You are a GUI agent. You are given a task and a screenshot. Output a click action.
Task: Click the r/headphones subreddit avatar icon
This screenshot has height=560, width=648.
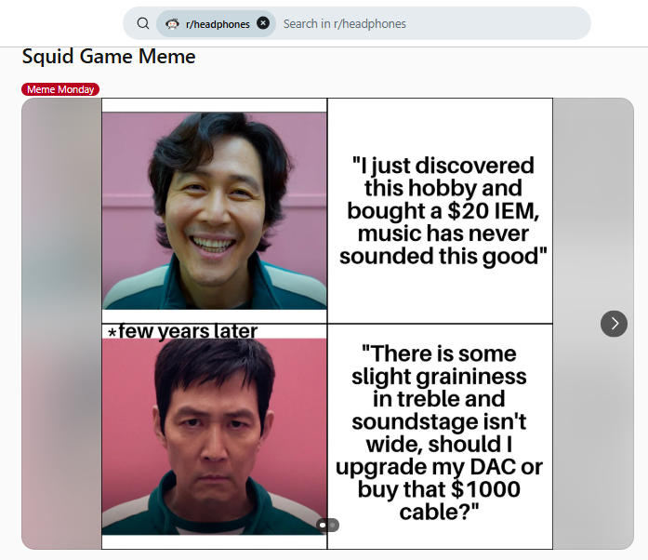[172, 23]
